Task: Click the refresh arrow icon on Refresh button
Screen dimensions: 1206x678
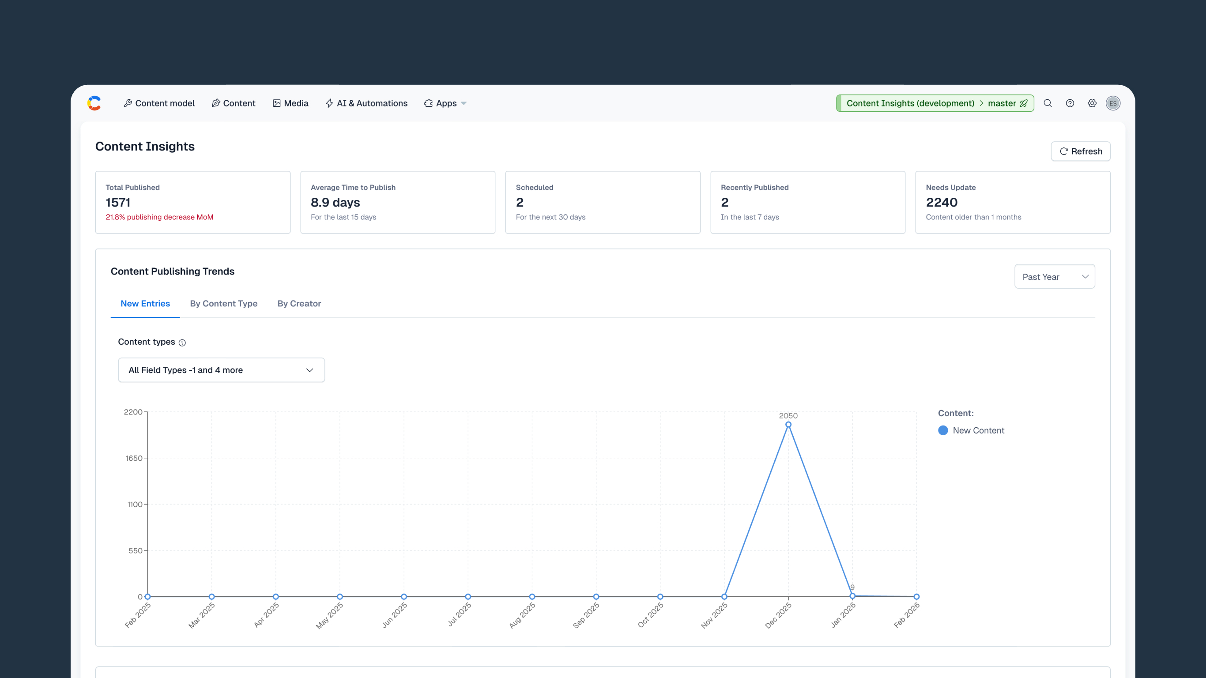Action: point(1064,151)
